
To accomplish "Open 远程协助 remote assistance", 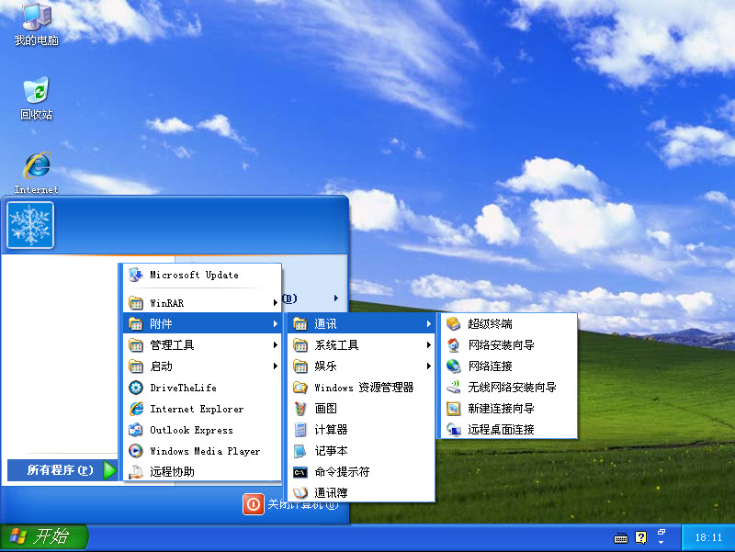I will [x=202, y=471].
